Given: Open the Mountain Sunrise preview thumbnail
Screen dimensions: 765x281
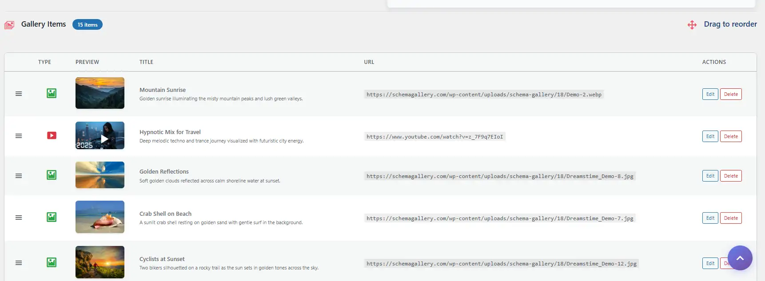Looking at the screenshot, I should click(100, 93).
